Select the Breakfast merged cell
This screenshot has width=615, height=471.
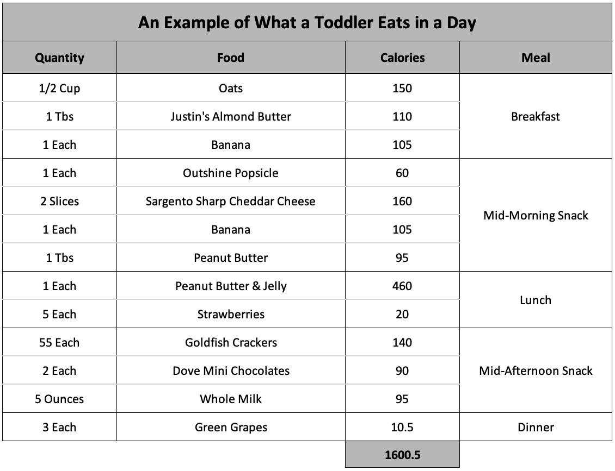536,116
